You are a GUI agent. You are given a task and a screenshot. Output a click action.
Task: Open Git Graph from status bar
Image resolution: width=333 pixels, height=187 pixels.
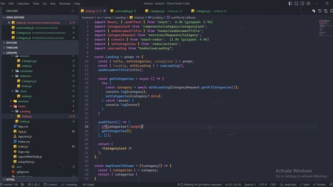point(88,185)
